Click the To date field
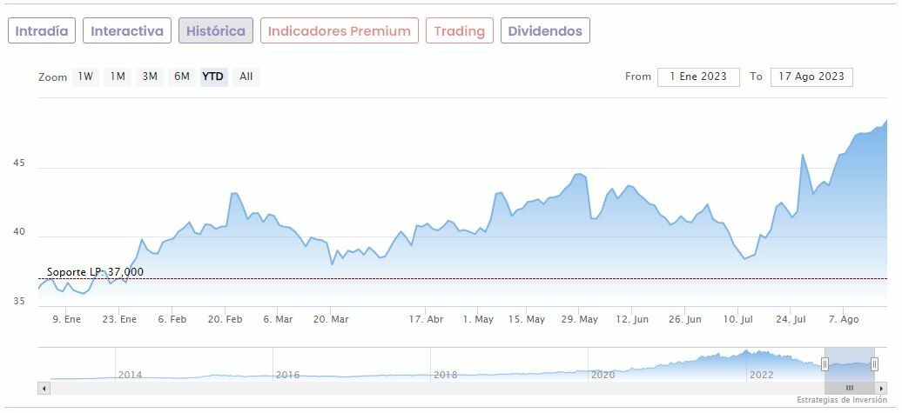The image size is (902, 413). coord(811,77)
